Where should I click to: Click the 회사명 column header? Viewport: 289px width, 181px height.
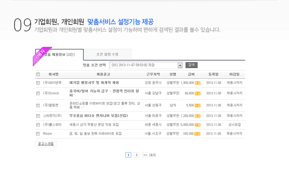click(53, 74)
